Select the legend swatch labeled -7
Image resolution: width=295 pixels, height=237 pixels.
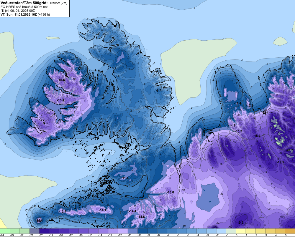(x=172, y=231)
